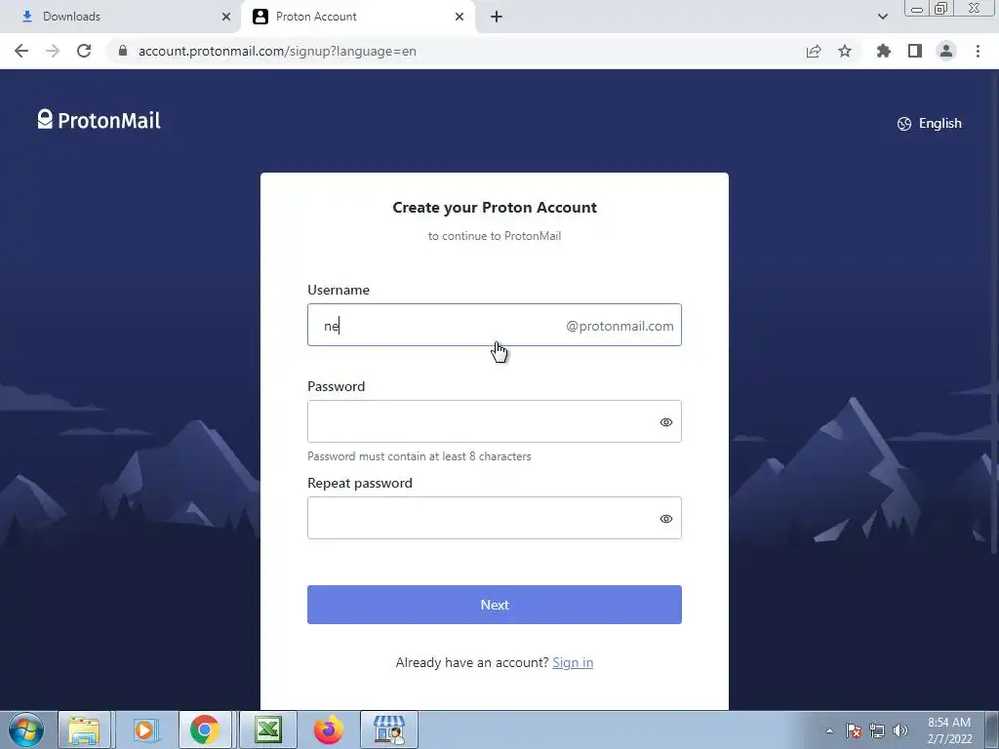Show the Password field characters
The width and height of the screenshot is (999, 749).
pyautogui.click(x=665, y=422)
